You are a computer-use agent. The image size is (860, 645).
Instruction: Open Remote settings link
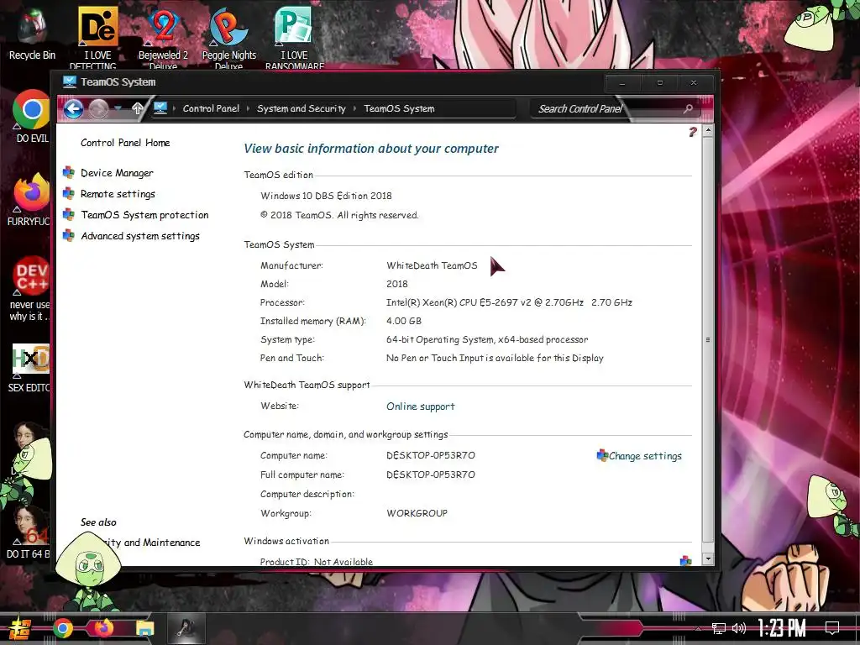(x=118, y=194)
